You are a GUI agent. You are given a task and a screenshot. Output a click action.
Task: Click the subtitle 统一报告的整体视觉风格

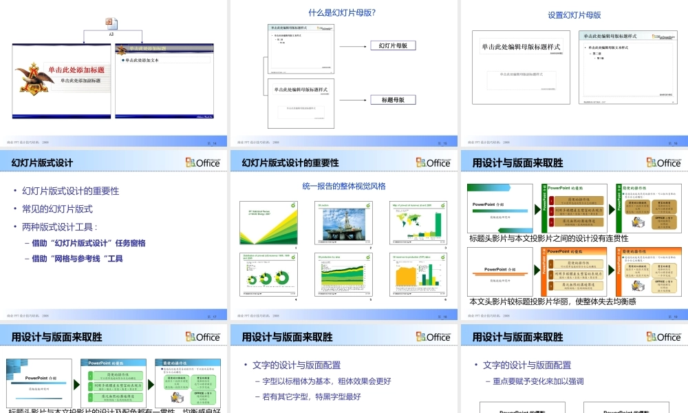pos(344,186)
